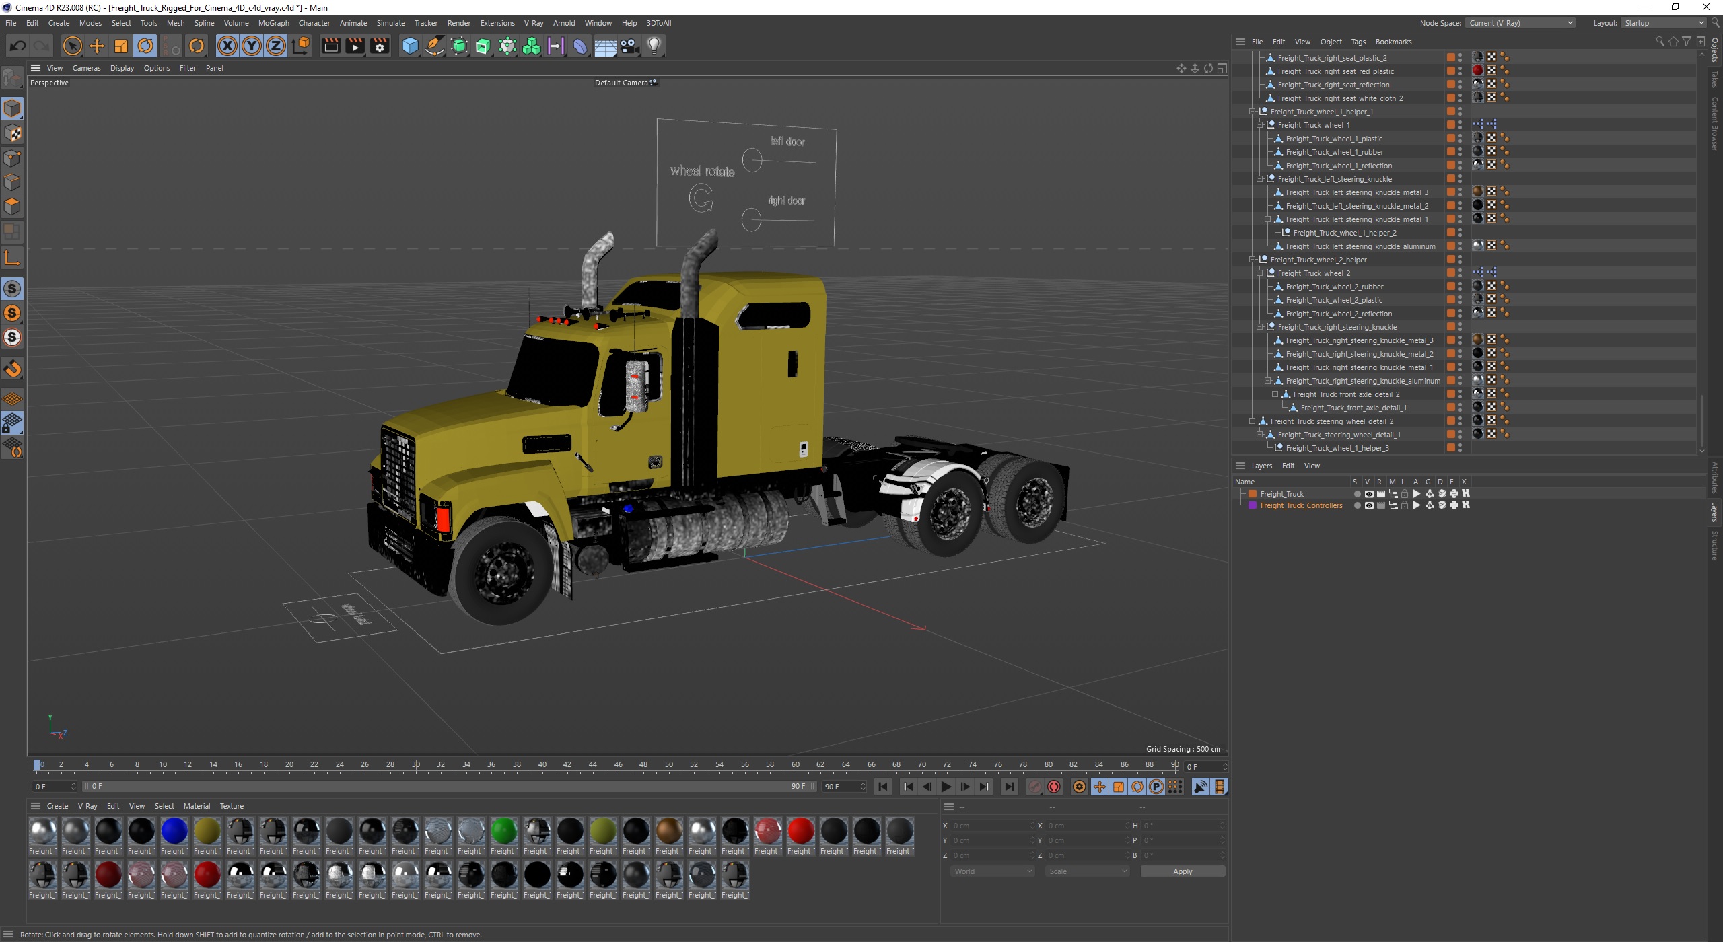Open the Subdivision Surface generator icon
This screenshot has height=942, width=1723.
pos(459,46)
